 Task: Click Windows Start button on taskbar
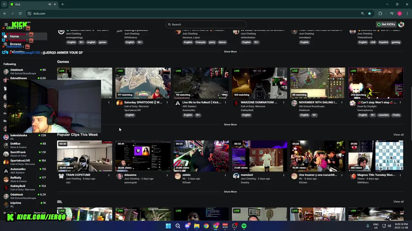tap(168, 226)
